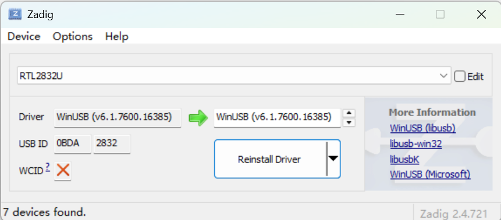Open the WCID question mark help link
The image size is (501, 220).
click(x=48, y=167)
